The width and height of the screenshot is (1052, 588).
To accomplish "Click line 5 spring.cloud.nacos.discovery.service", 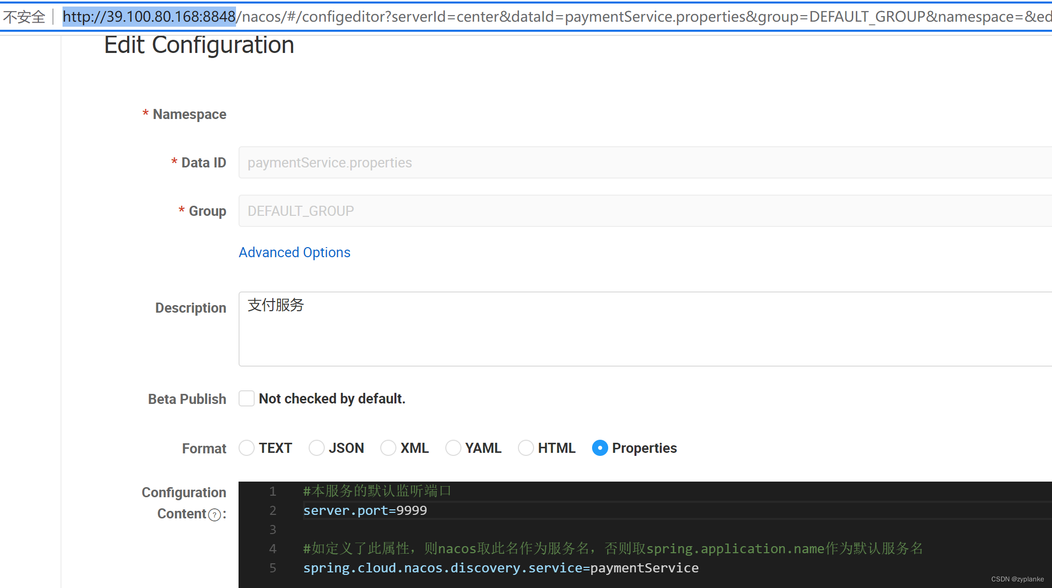I will [x=501, y=568].
